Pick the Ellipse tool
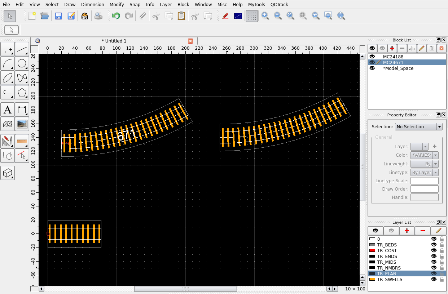Screen dimensions: 448x294 pos(8,78)
